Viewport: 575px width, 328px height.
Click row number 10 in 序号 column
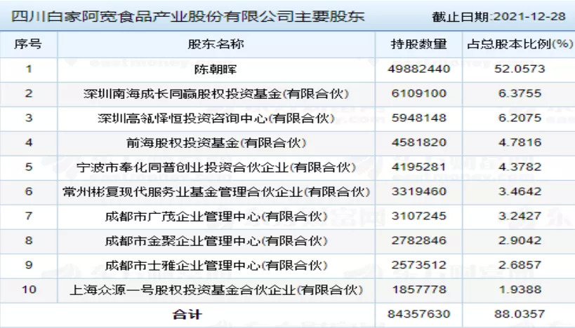(x=29, y=289)
